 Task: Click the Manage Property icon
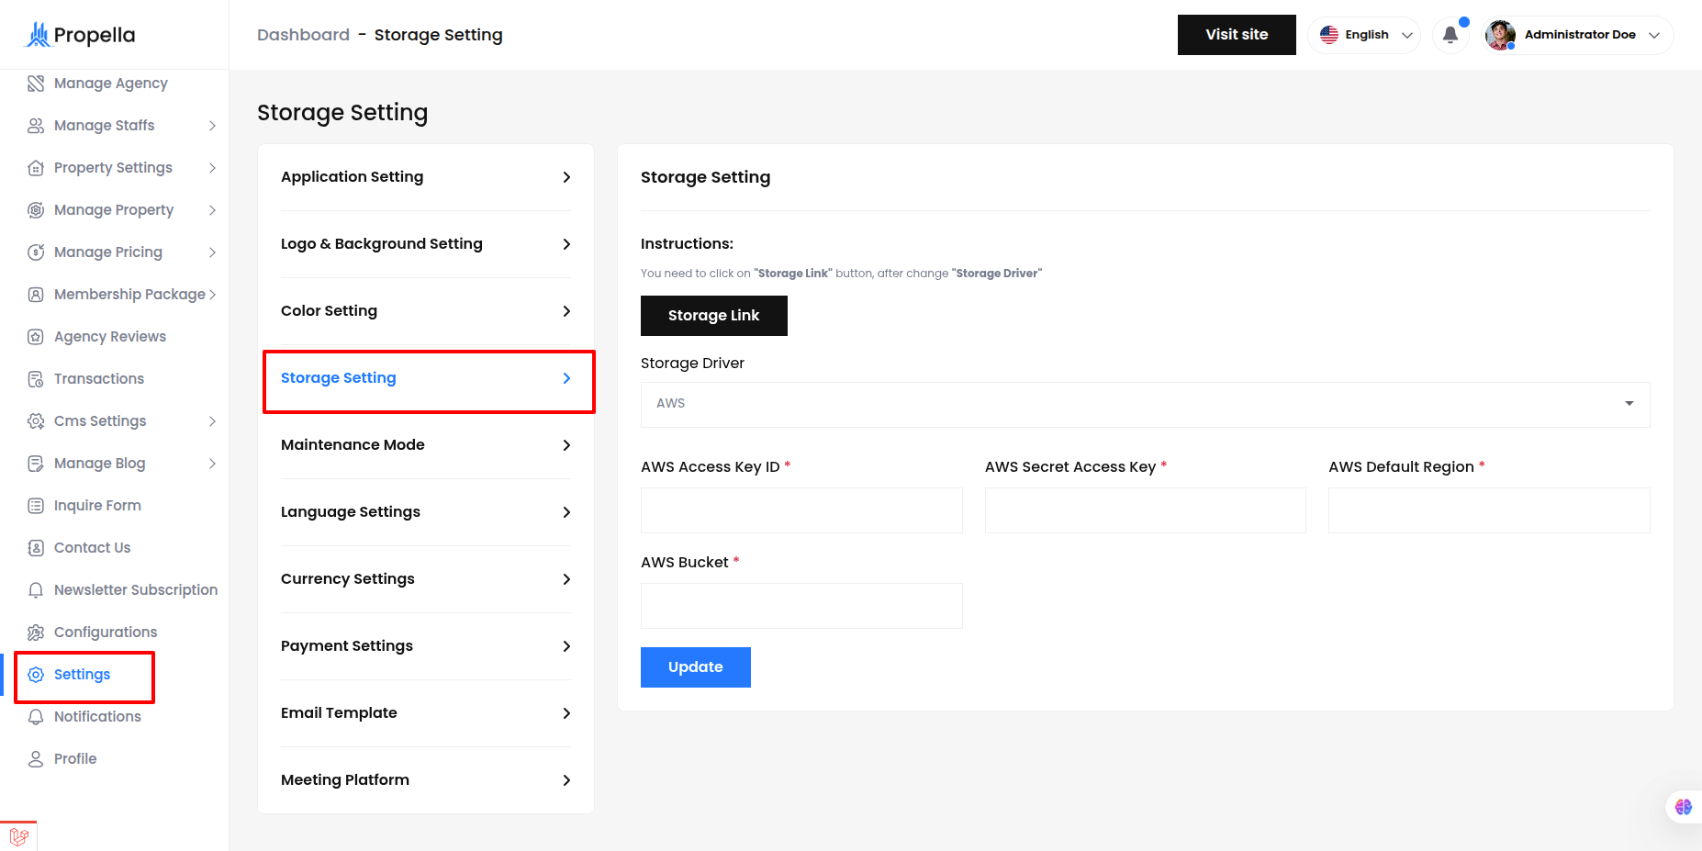pyautogui.click(x=36, y=210)
